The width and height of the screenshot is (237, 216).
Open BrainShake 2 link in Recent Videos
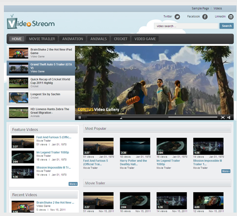pos(55,202)
